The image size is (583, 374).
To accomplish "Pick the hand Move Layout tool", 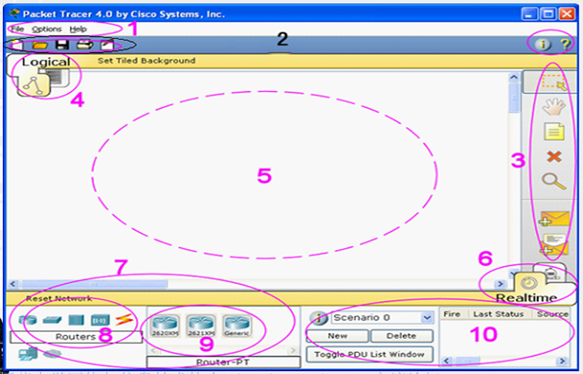I will [554, 107].
